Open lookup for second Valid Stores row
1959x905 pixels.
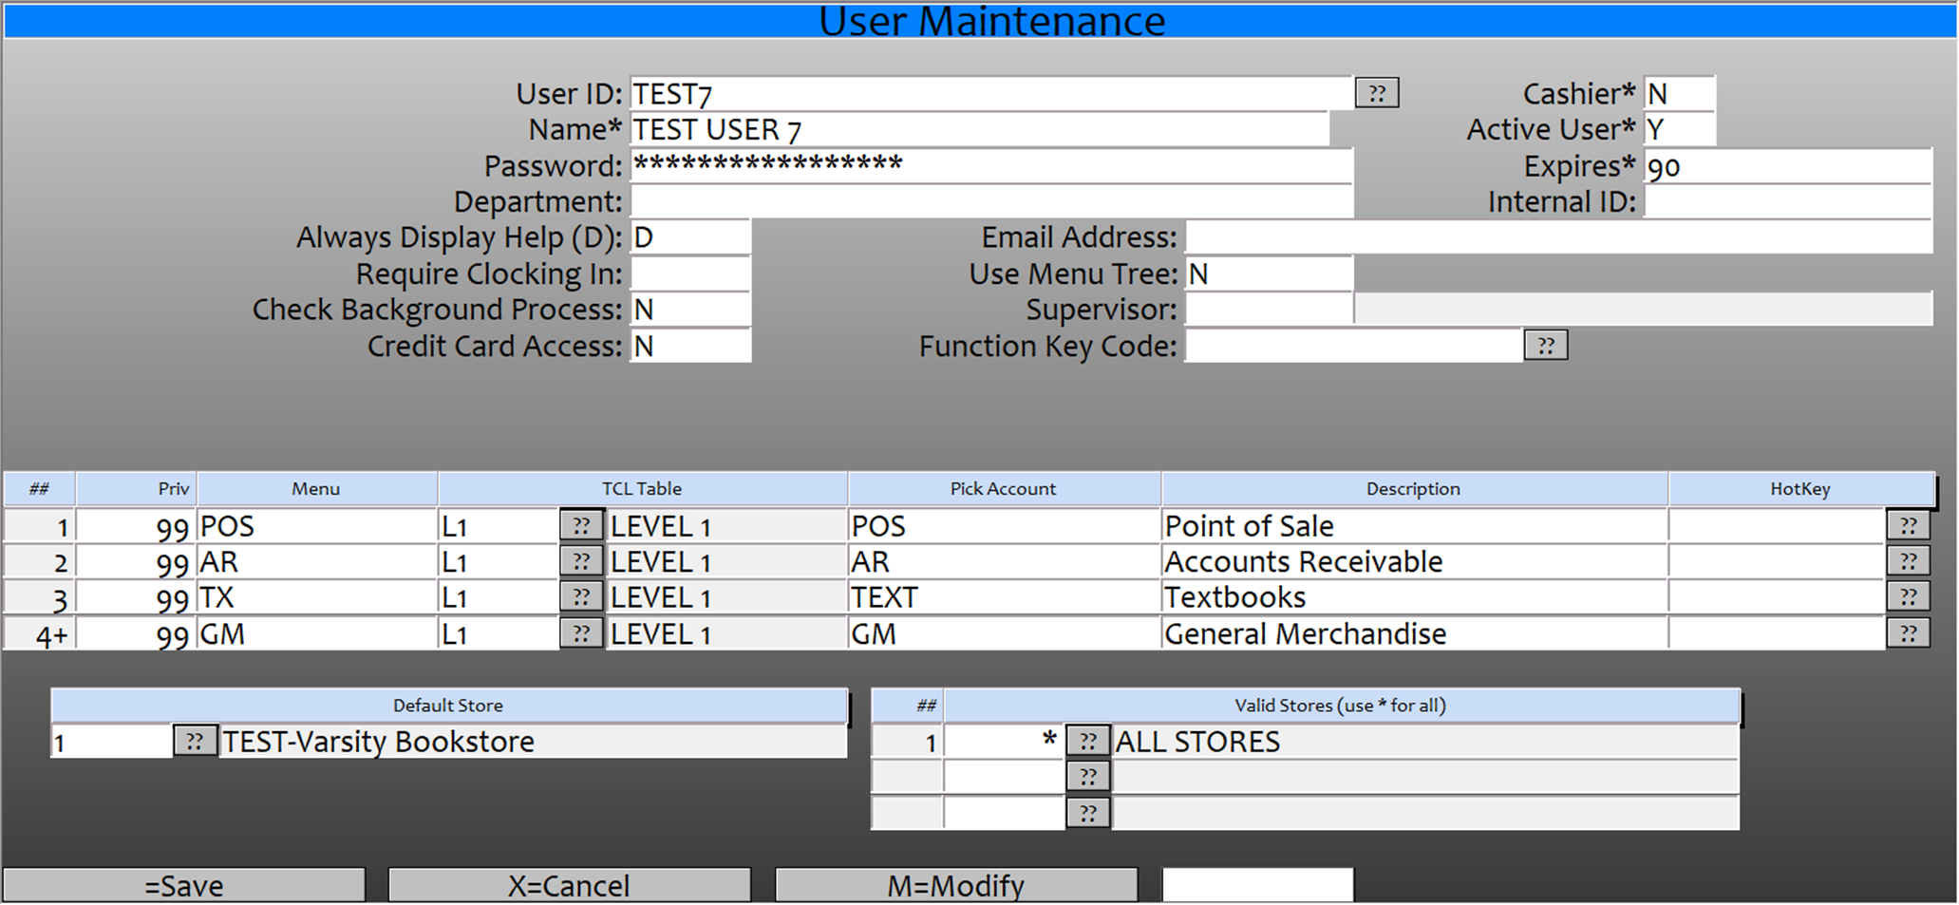point(1088,777)
